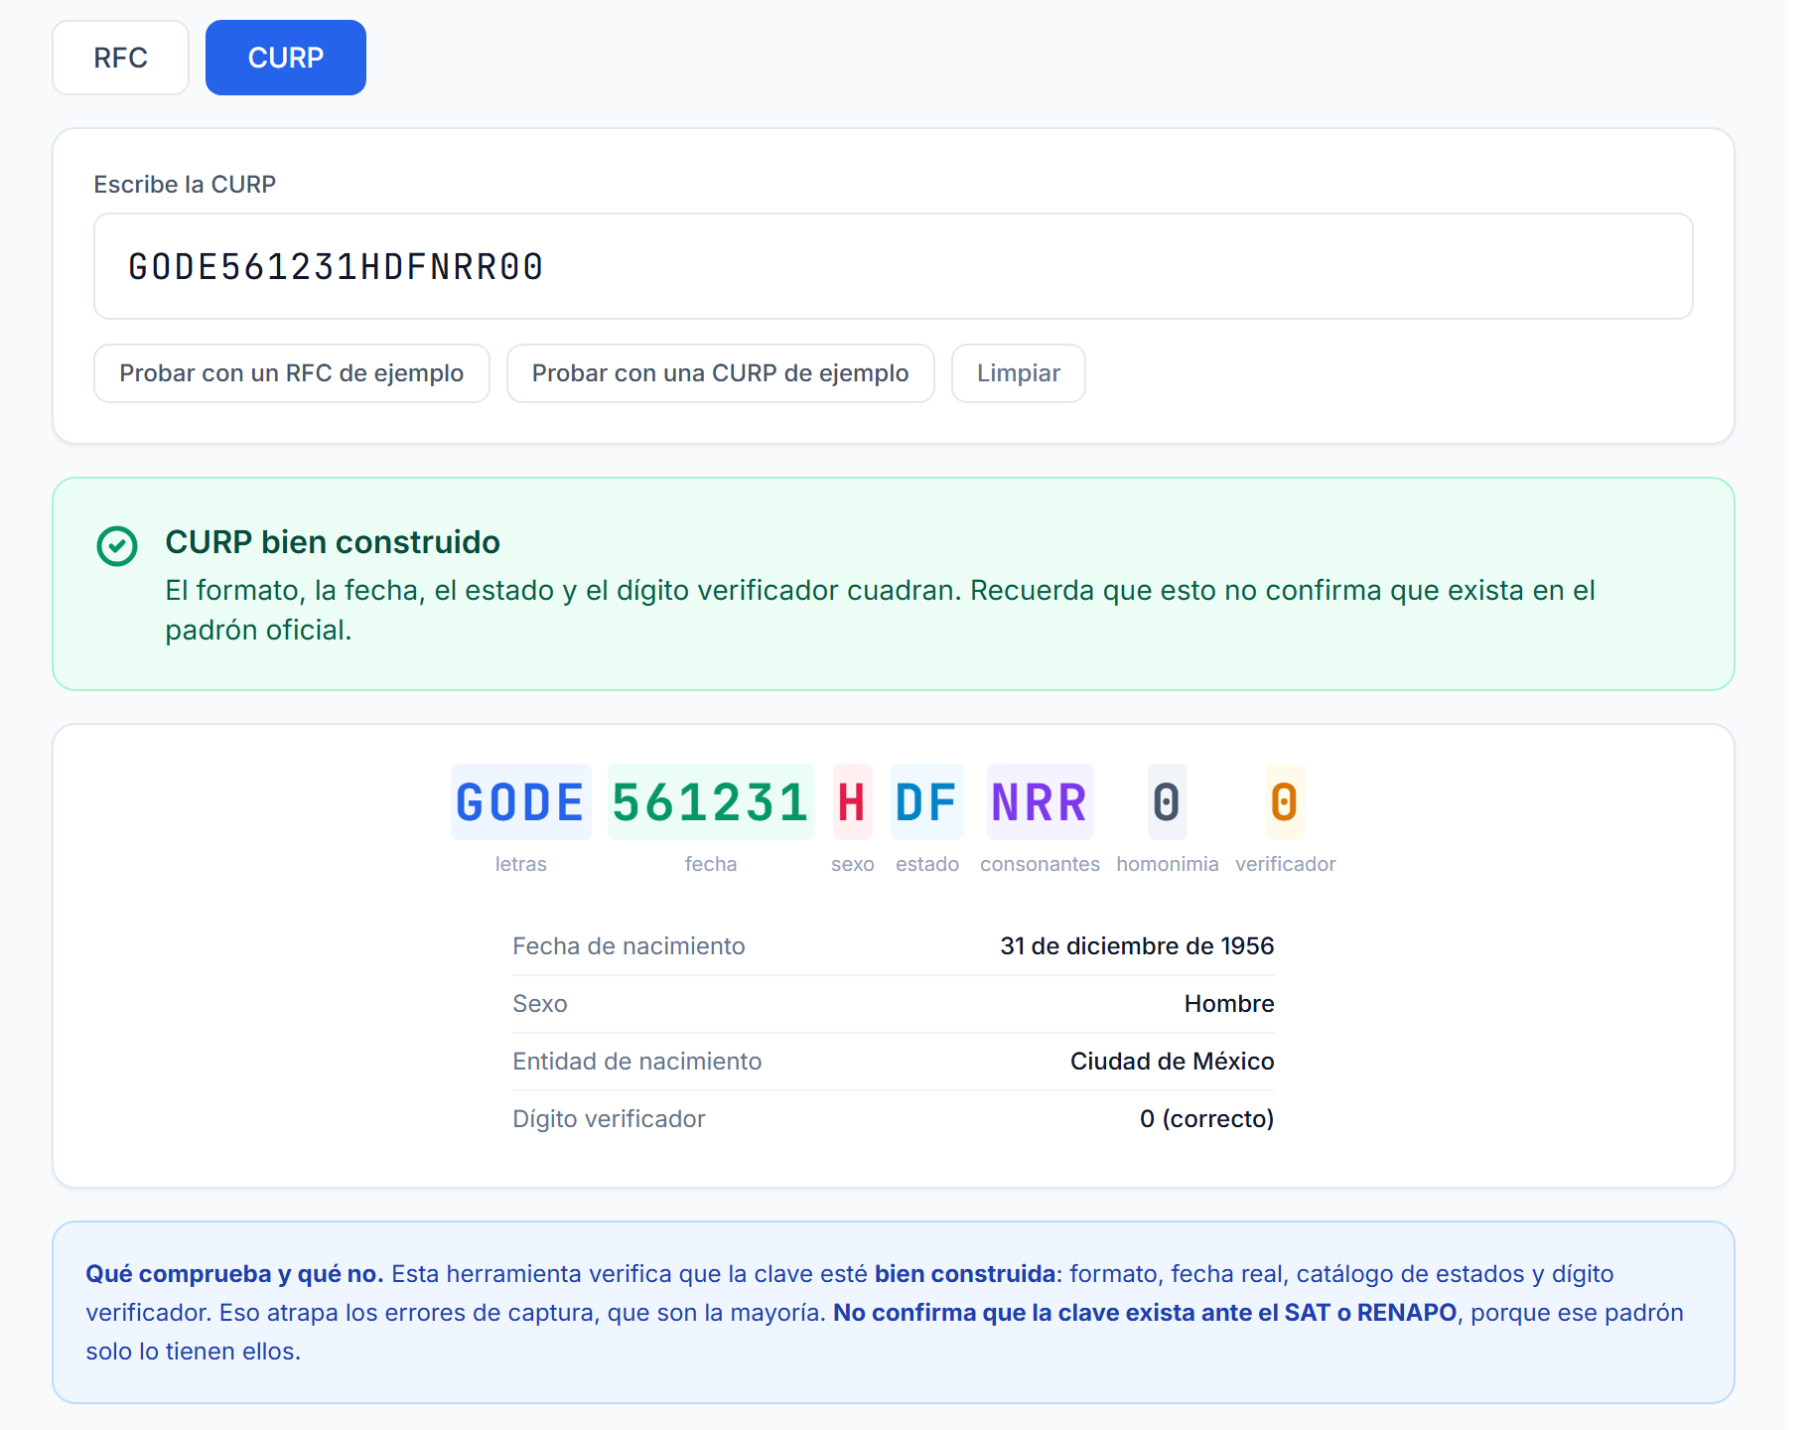The height and width of the screenshot is (1430, 1819).
Task: Click the green checkmark success icon
Action: tap(117, 545)
